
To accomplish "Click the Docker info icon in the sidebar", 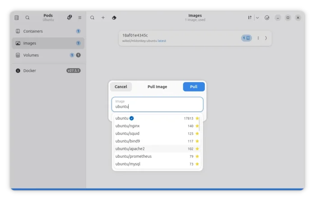I will coord(18,70).
